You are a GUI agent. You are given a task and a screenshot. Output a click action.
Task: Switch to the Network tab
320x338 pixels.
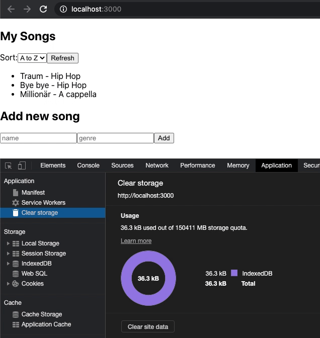(157, 165)
